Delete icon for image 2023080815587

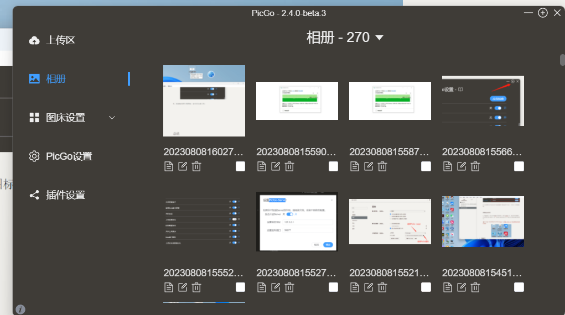click(x=382, y=166)
